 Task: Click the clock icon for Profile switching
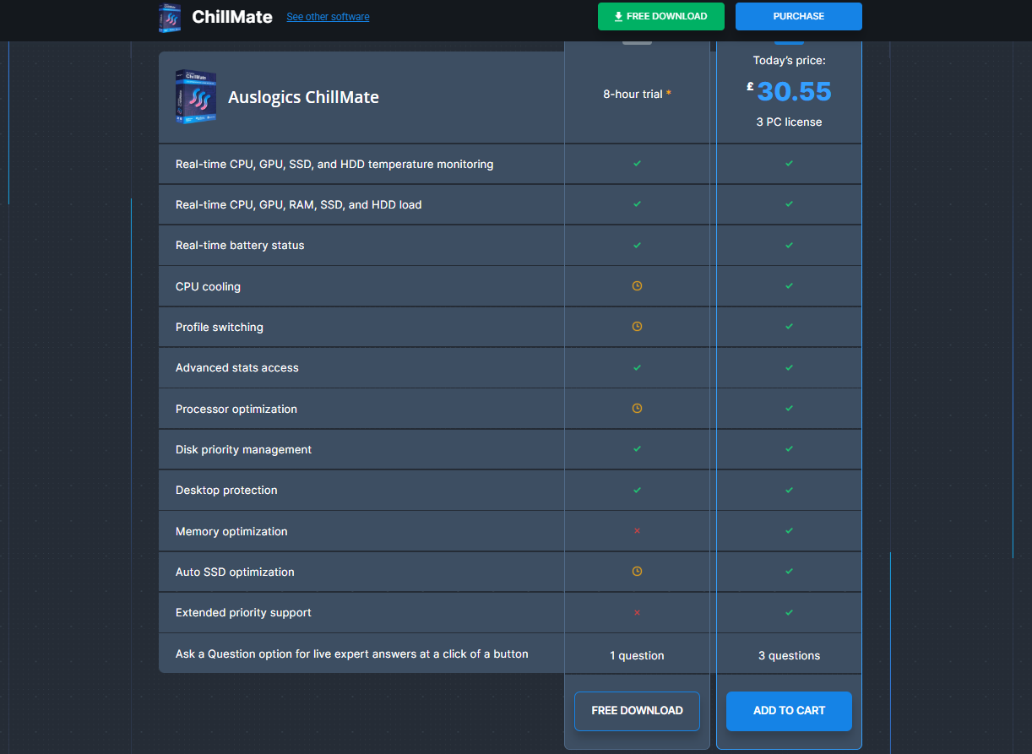(x=637, y=327)
